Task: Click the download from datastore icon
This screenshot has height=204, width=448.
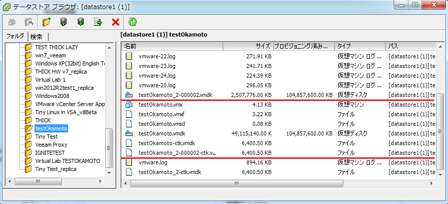Action: pos(81,22)
